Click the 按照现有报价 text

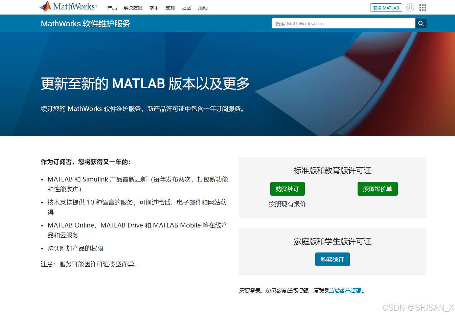tap(287, 204)
